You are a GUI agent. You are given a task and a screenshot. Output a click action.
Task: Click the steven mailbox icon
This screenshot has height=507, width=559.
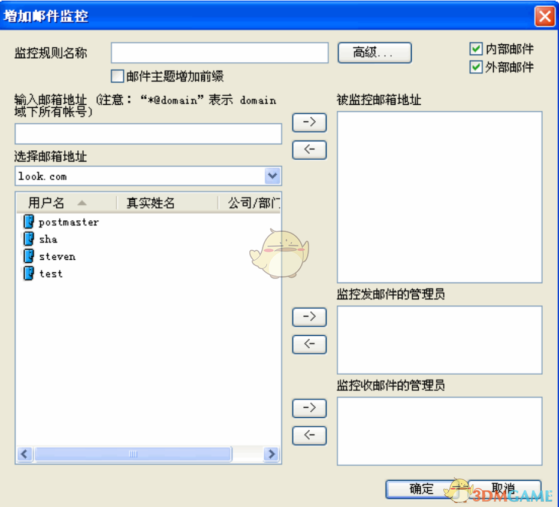(28, 256)
